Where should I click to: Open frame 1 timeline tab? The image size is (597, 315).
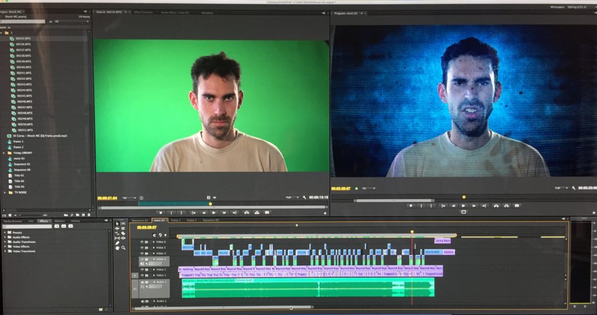(x=175, y=220)
